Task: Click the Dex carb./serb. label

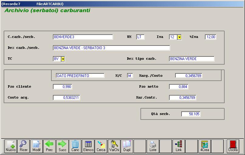Action: pos(23,48)
